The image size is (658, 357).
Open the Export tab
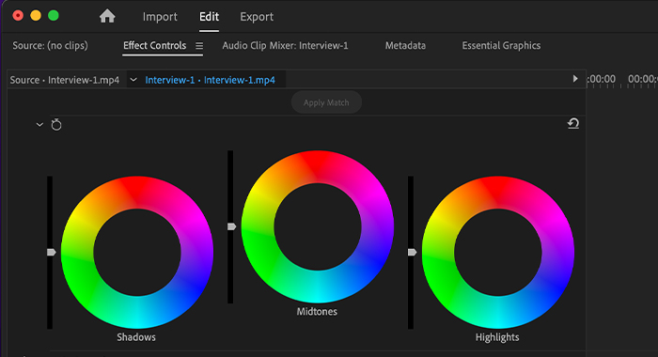[257, 17]
